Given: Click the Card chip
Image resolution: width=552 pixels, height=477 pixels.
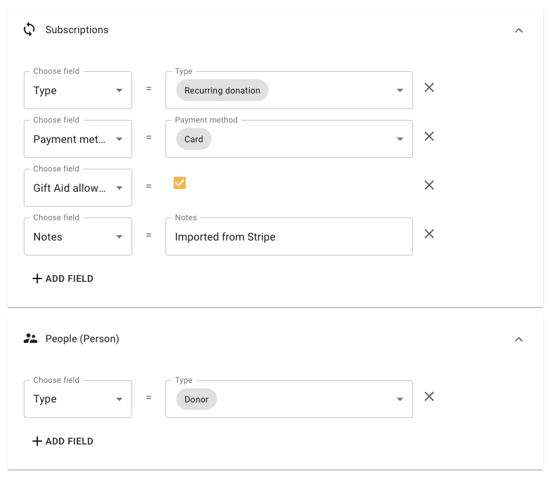Looking at the screenshot, I should tap(194, 140).
